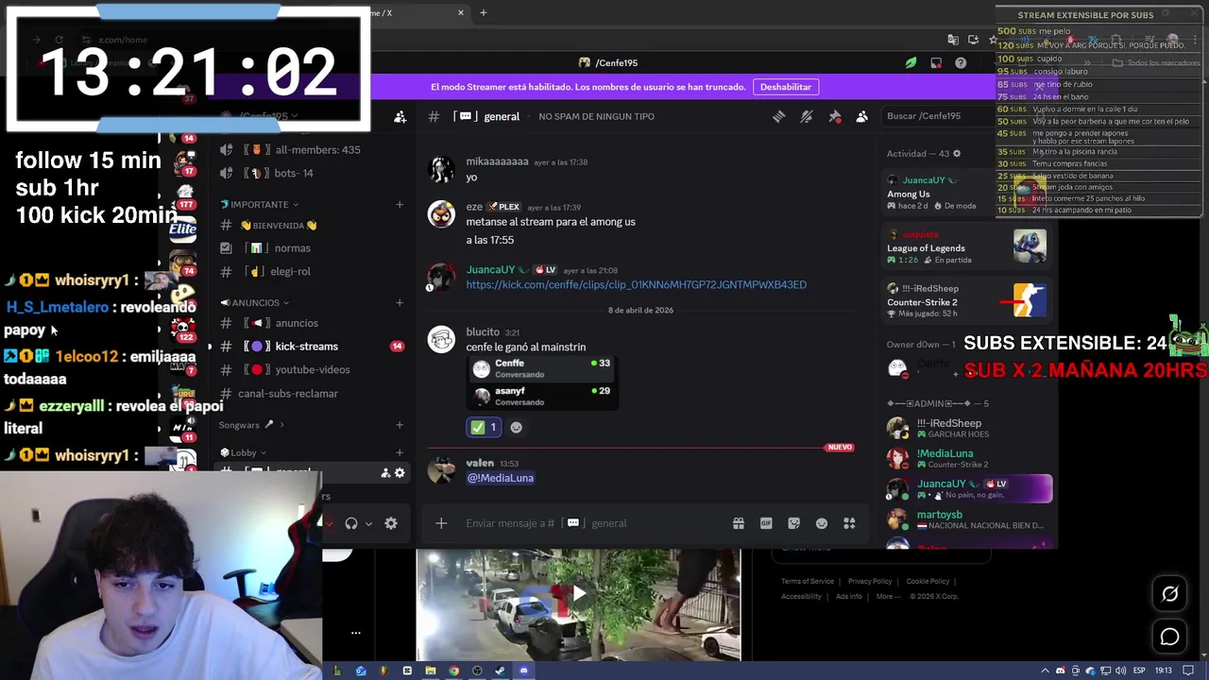
Task: Add a channel to the Songwars category
Action: click(x=399, y=425)
